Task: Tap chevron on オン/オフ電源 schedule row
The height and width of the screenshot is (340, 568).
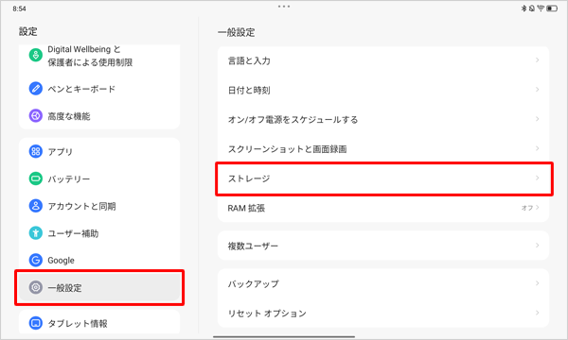Action: tap(537, 119)
